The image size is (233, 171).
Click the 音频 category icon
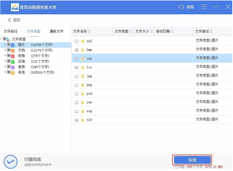13,67
